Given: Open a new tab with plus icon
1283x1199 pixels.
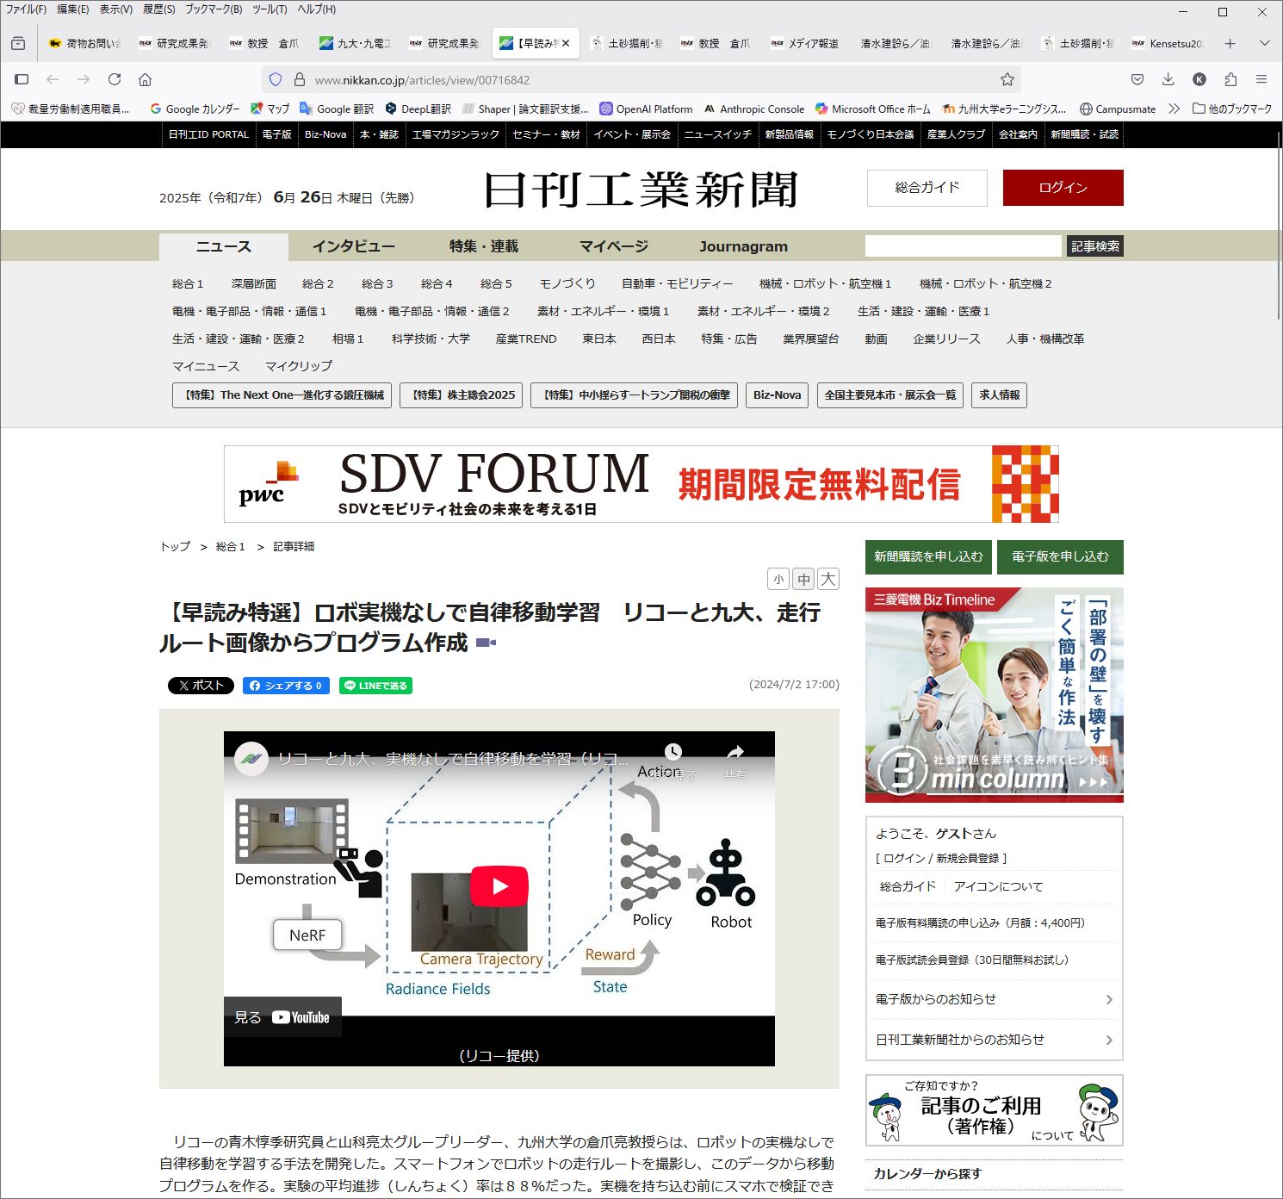Looking at the screenshot, I should tap(1230, 43).
